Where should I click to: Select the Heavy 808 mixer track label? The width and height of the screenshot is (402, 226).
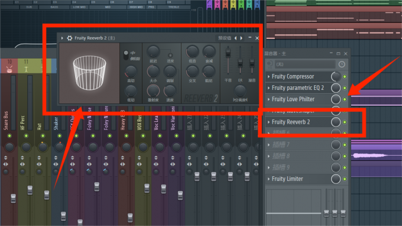[123, 120]
